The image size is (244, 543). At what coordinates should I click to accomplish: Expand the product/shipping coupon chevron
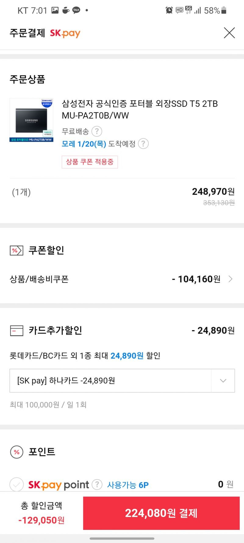pos(231,279)
